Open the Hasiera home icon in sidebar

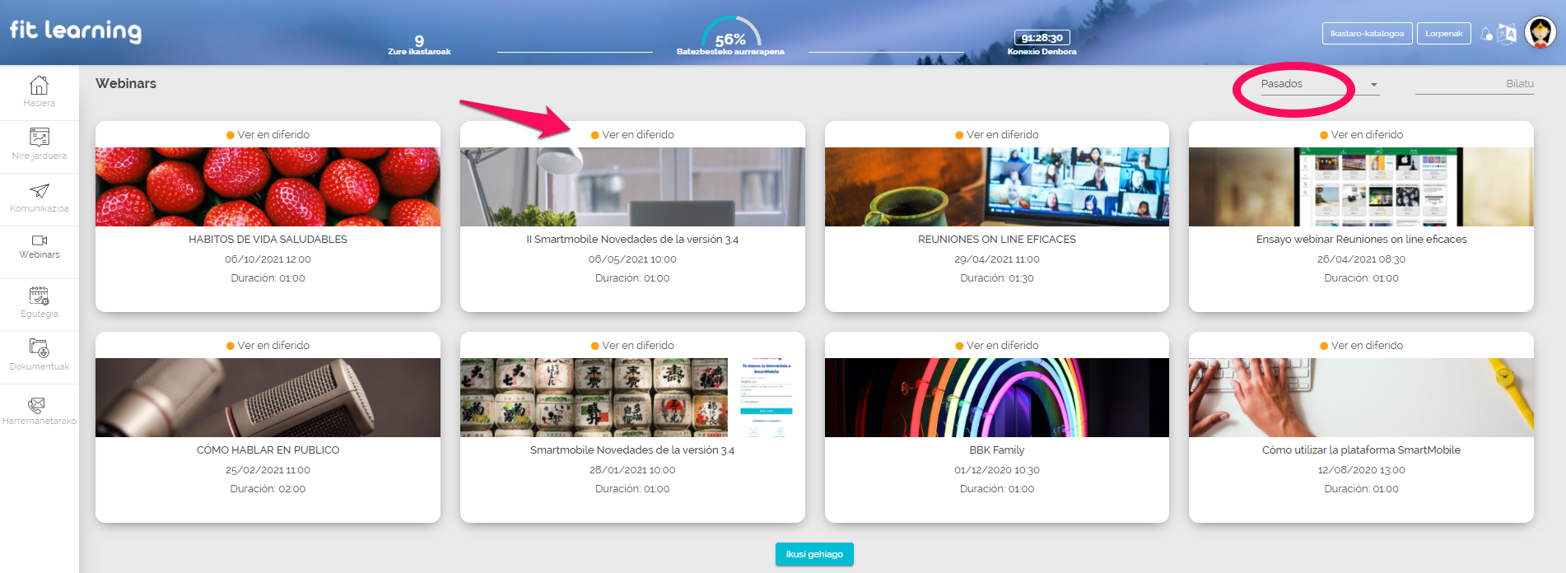(x=39, y=86)
